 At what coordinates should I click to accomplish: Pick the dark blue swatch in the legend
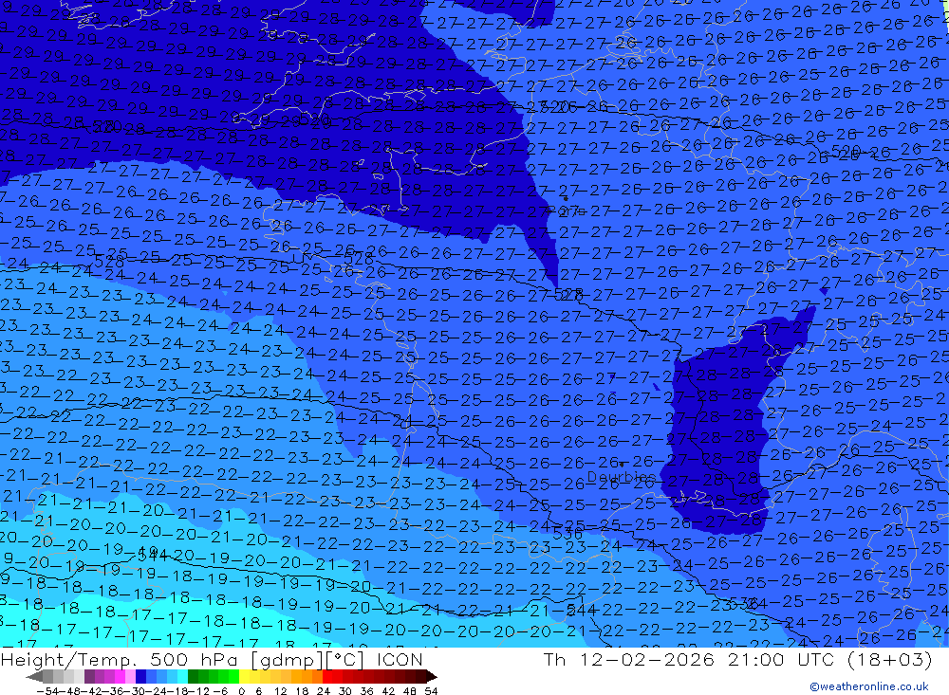[140, 677]
